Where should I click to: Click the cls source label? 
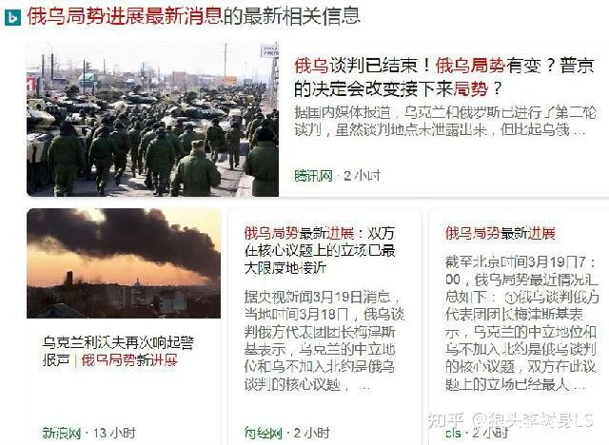(453, 433)
